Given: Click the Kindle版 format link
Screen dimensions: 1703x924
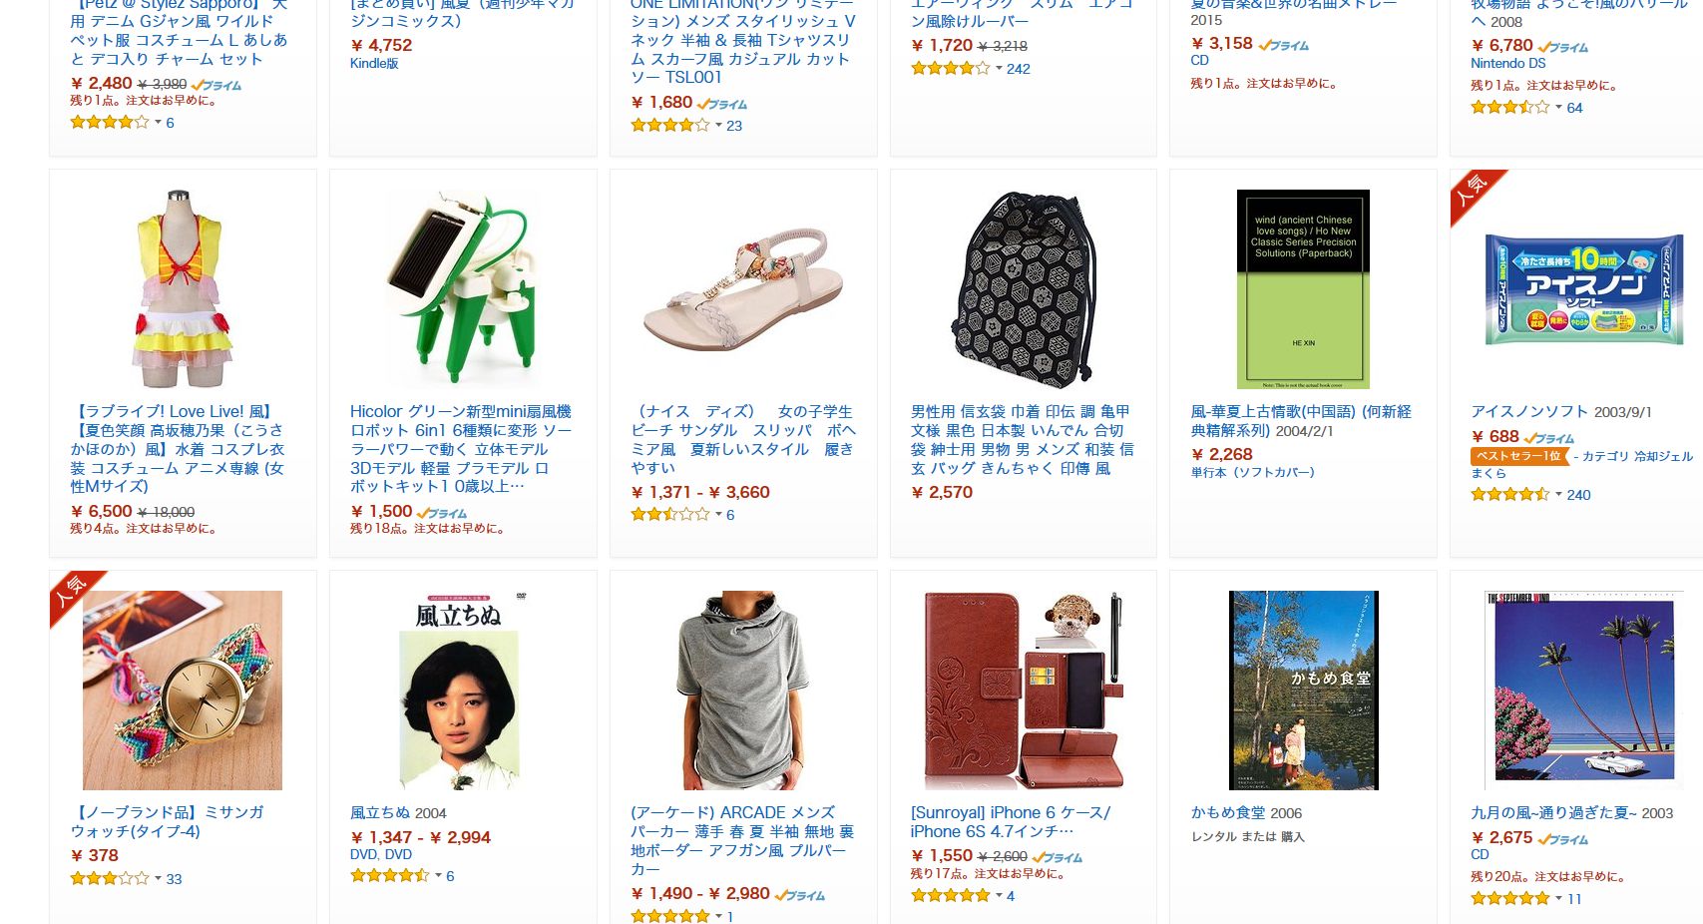Looking at the screenshot, I should click(374, 63).
